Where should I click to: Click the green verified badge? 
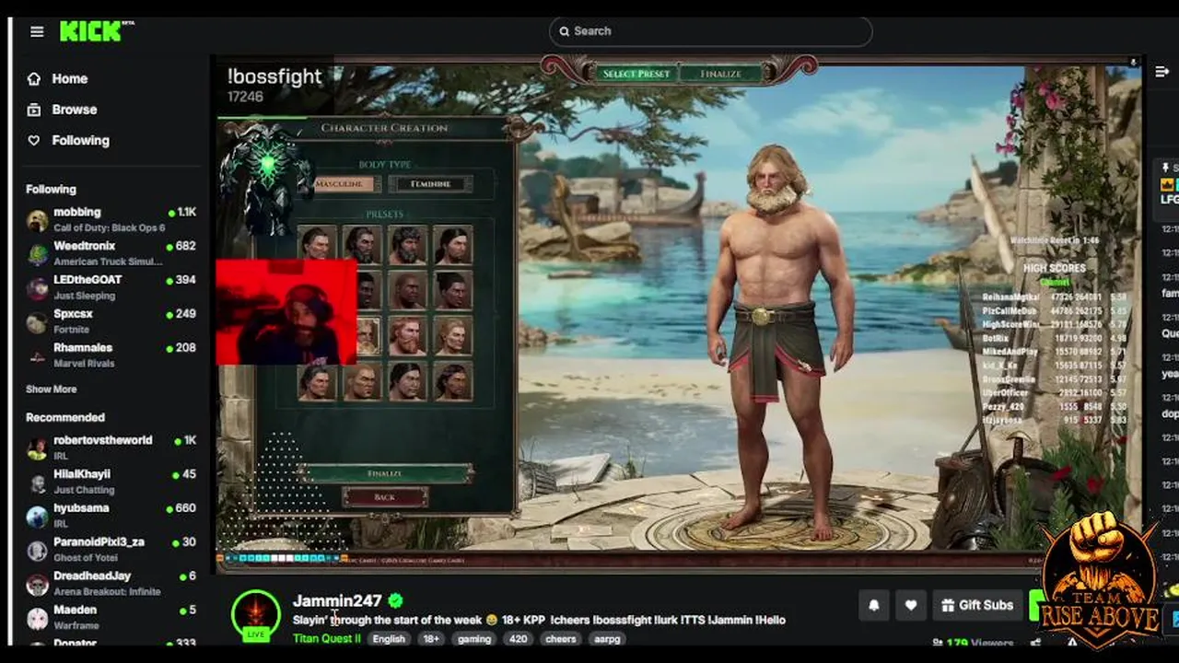point(396,601)
